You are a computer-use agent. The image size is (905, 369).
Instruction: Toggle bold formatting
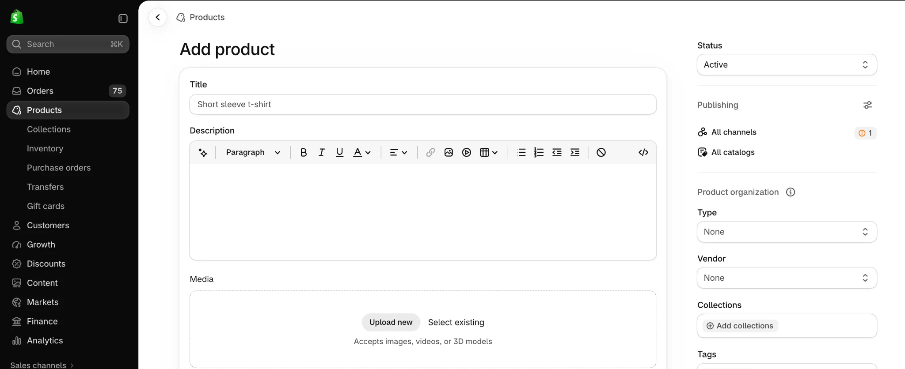[303, 152]
